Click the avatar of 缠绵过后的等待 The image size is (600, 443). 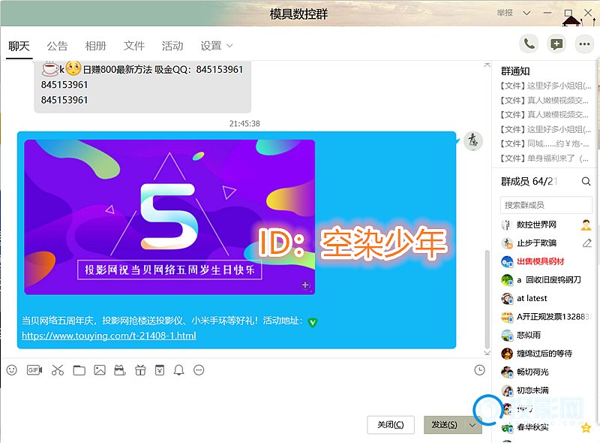click(x=507, y=354)
